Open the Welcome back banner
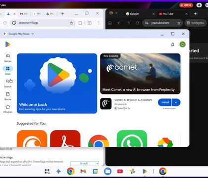This screenshot has width=208, height=178. (x=57, y=84)
